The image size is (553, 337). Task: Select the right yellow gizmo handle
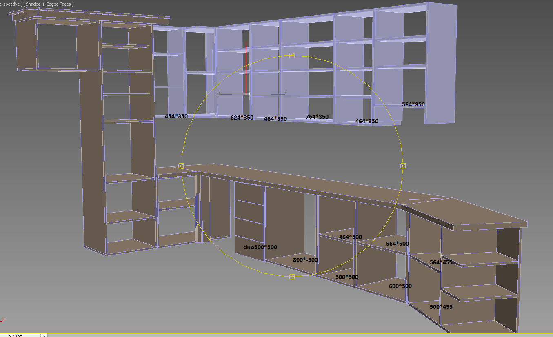pos(403,166)
